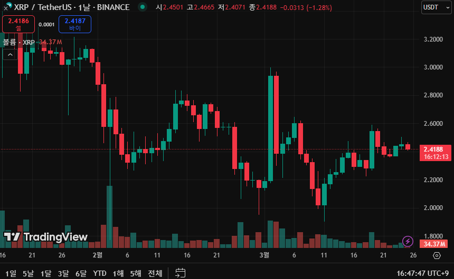Click the 2월 date axis label
Screen dimensions: 454x279
(98, 255)
